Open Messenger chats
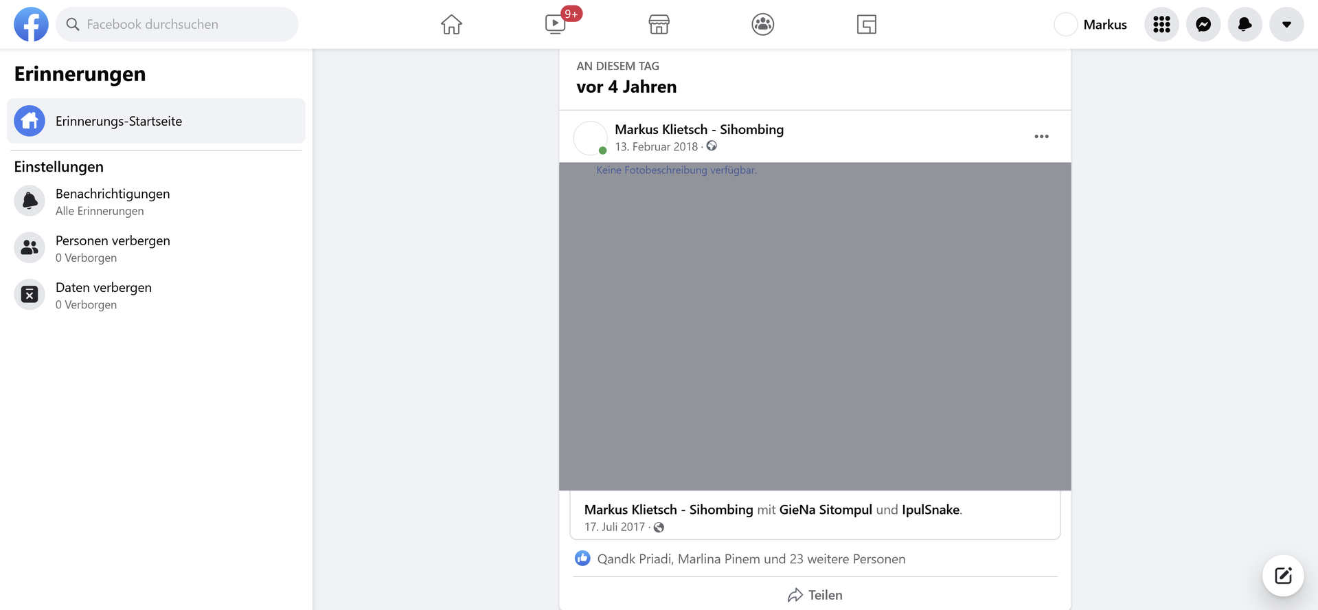 1203,25
